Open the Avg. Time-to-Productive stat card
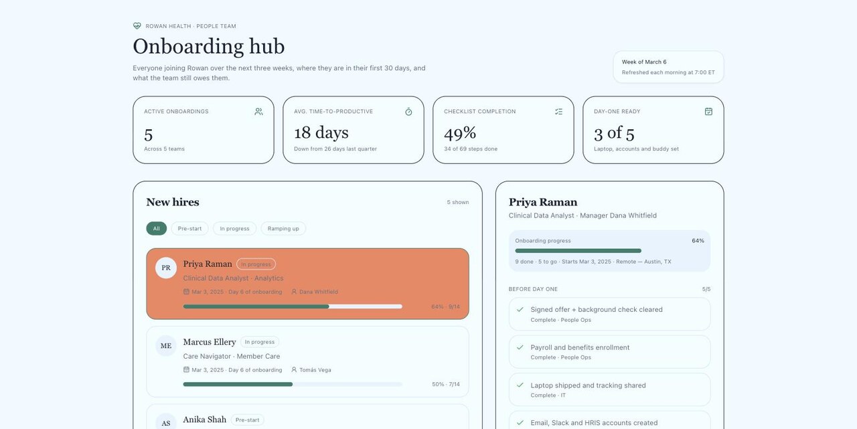Viewport: 857px width, 429px height. click(354, 130)
